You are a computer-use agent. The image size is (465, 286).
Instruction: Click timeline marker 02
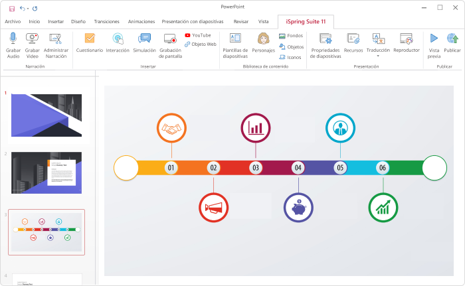pyautogui.click(x=213, y=168)
